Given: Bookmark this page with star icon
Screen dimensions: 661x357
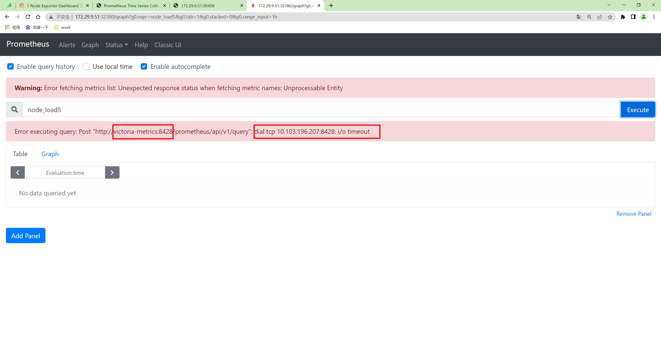Looking at the screenshot, I should click(x=610, y=17).
